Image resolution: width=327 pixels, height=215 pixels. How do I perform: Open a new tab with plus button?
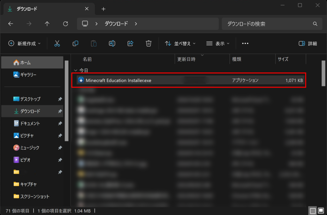tap(103, 9)
